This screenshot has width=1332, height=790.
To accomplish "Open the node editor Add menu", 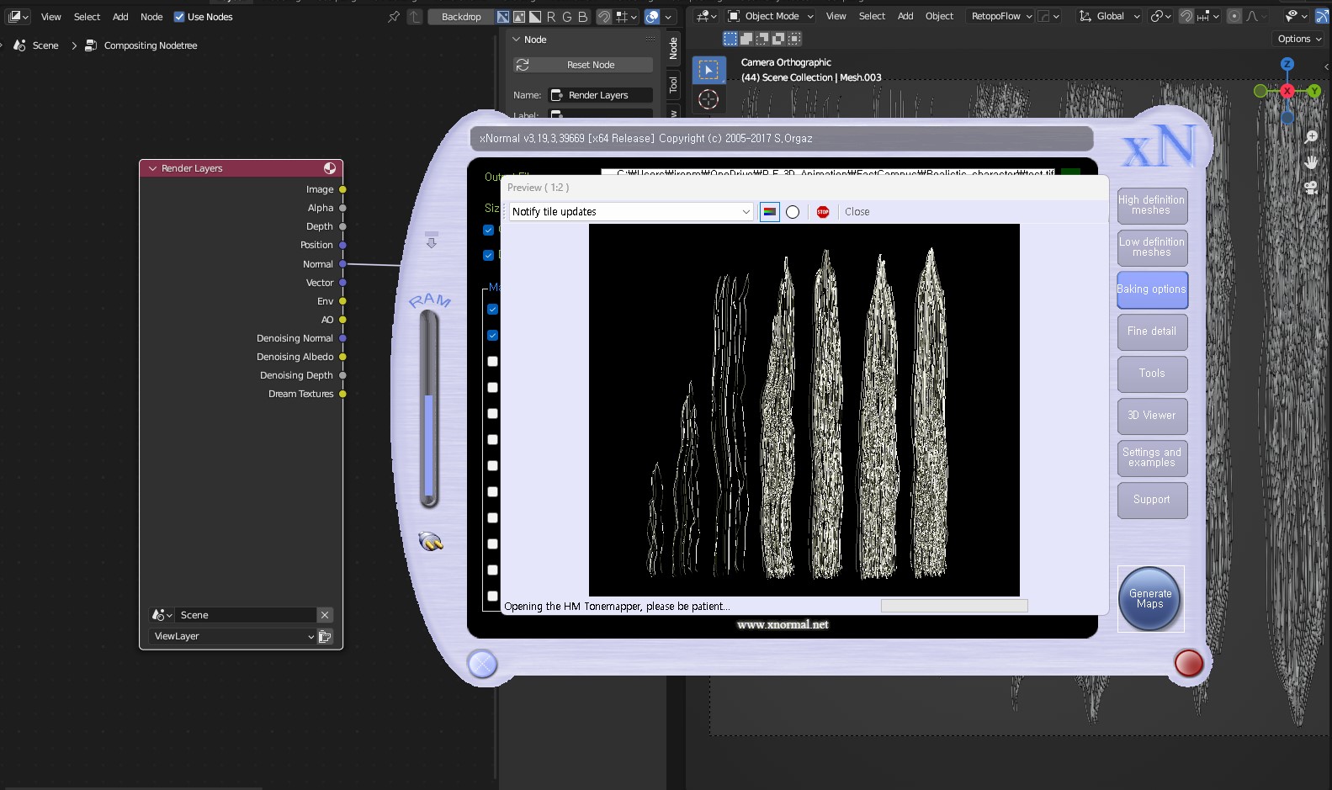I will point(120,17).
